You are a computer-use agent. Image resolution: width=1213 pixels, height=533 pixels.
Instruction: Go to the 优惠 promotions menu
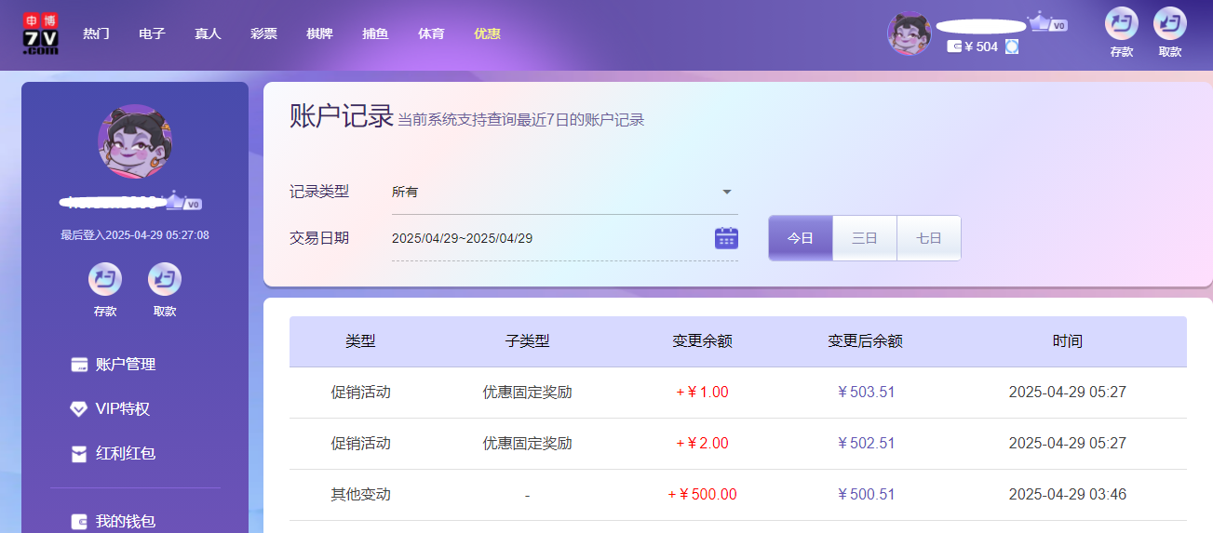487,33
